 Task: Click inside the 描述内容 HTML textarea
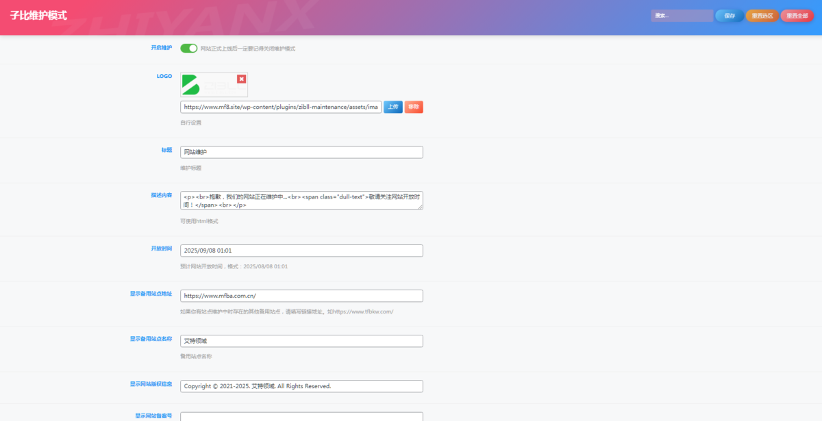coord(301,200)
